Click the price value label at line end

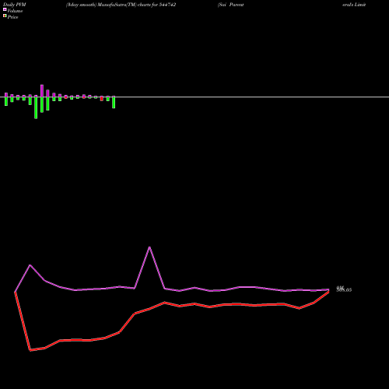(x=344, y=290)
